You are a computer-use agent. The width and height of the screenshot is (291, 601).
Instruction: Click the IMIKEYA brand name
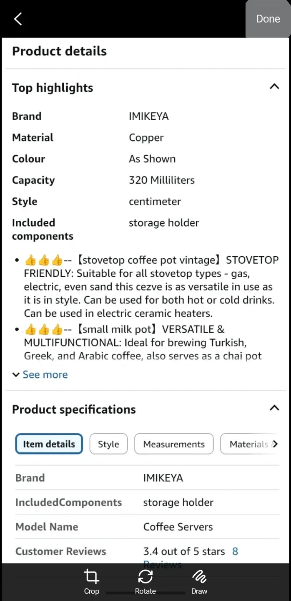coord(148,116)
